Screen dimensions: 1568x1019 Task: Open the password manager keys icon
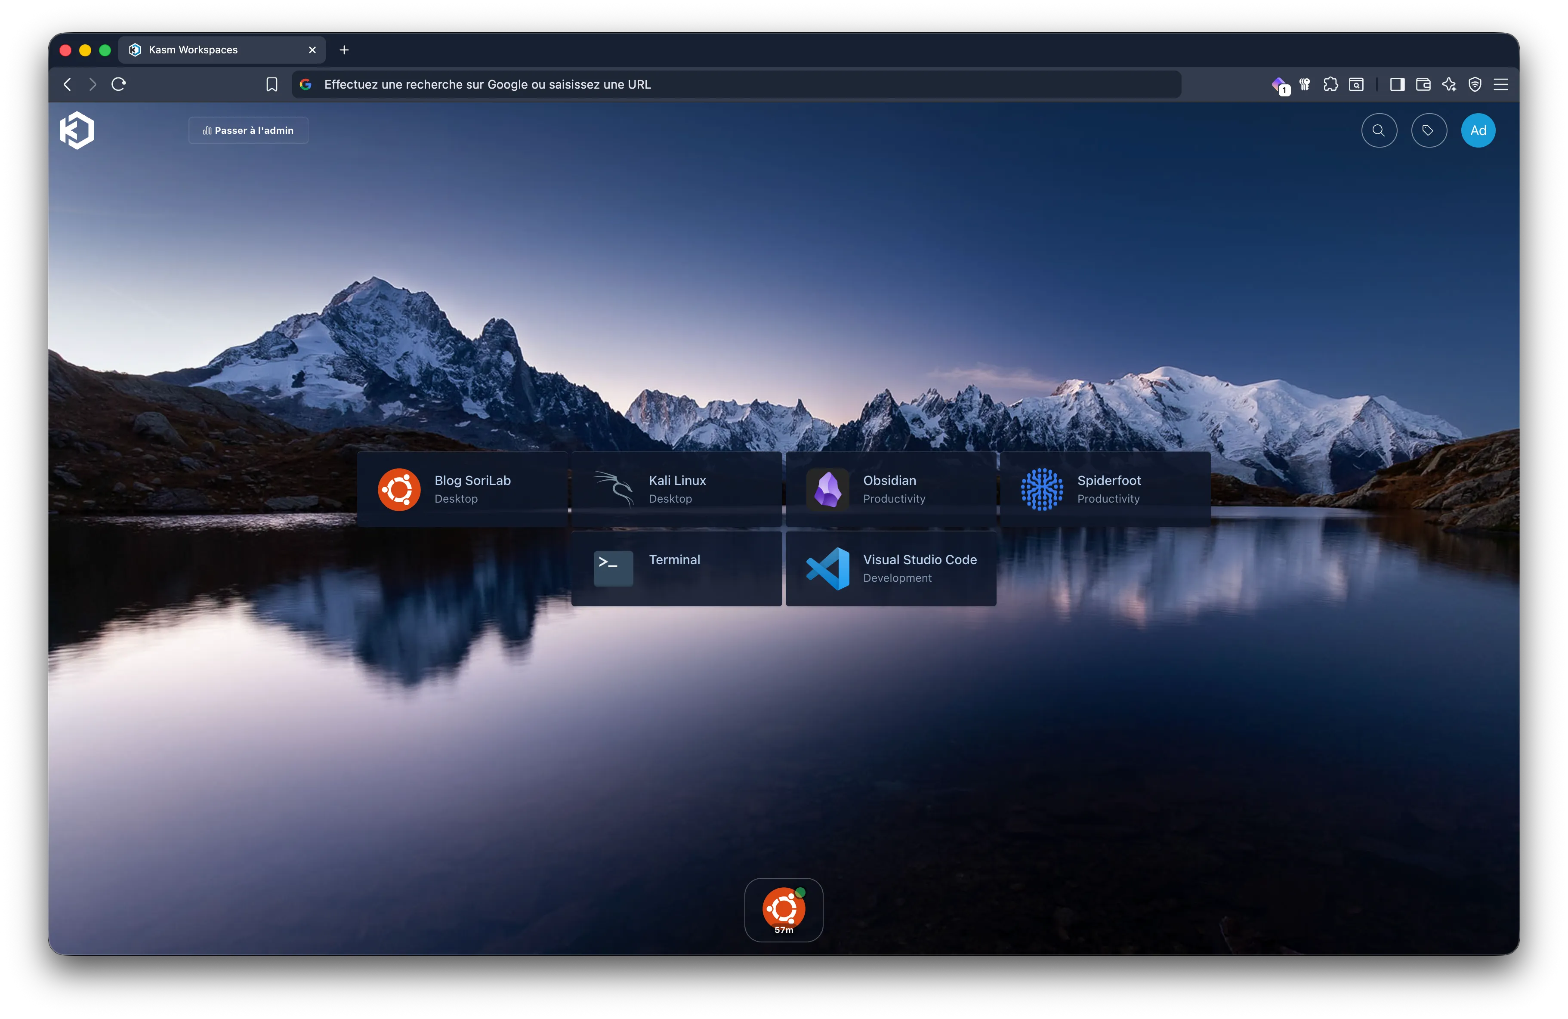click(1305, 84)
